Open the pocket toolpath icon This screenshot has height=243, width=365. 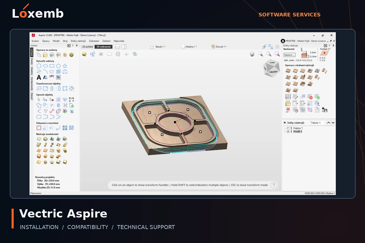point(295,70)
